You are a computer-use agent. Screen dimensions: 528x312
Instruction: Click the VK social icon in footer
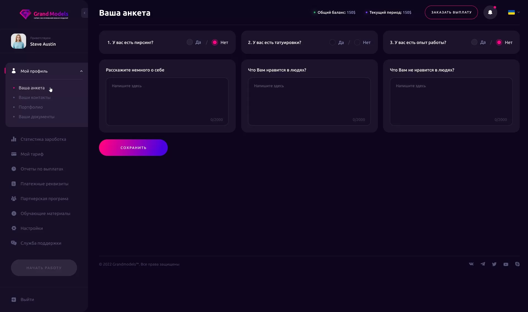(471, 264)
